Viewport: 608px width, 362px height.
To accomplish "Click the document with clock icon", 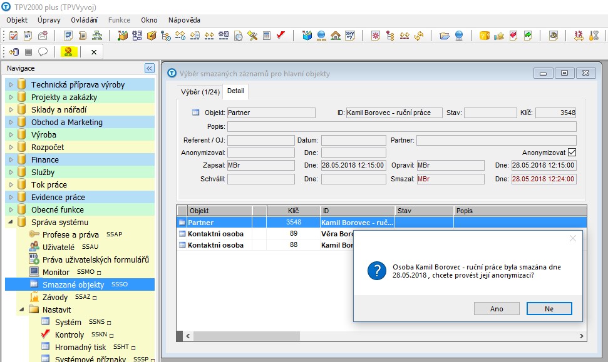I will tap(238, 36).
